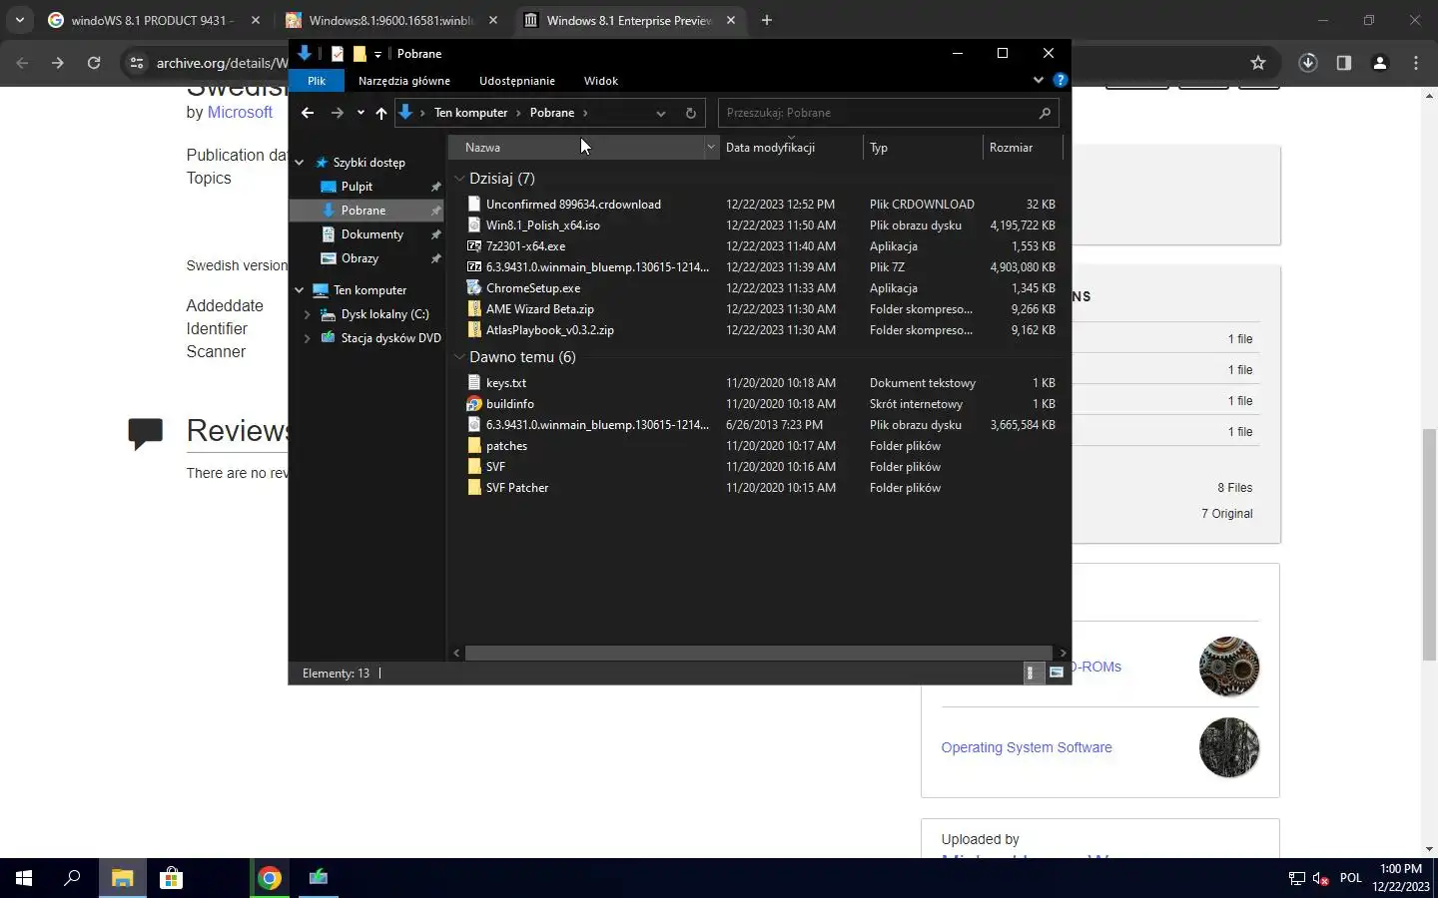
Task: Sort by Typ column header
Action: pos(923,147)
